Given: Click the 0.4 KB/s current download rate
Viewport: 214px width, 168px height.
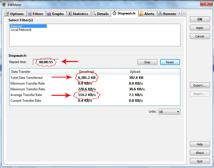Looking at the screenshot, I should click(85, 101).
